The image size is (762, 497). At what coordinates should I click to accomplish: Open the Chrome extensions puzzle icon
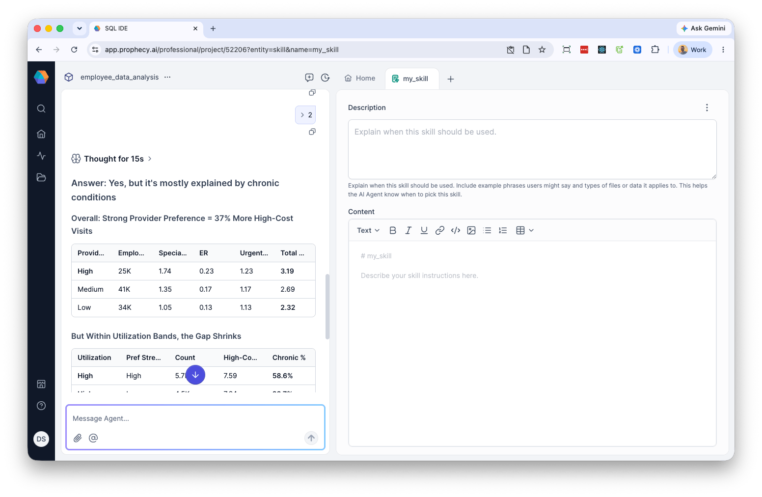pyautogui.click(x=655, y=50)
